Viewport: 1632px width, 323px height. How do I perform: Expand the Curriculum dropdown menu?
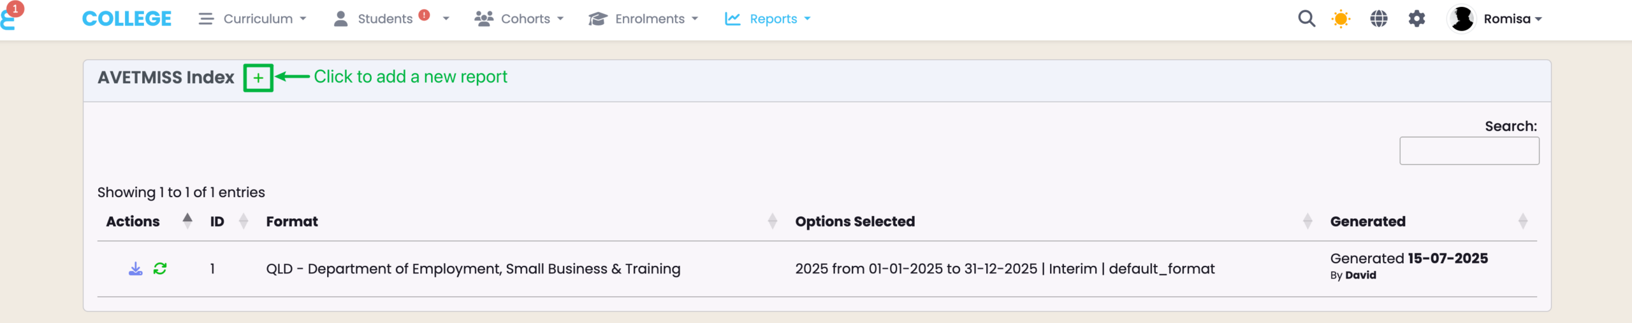click(x=252, y=19)
